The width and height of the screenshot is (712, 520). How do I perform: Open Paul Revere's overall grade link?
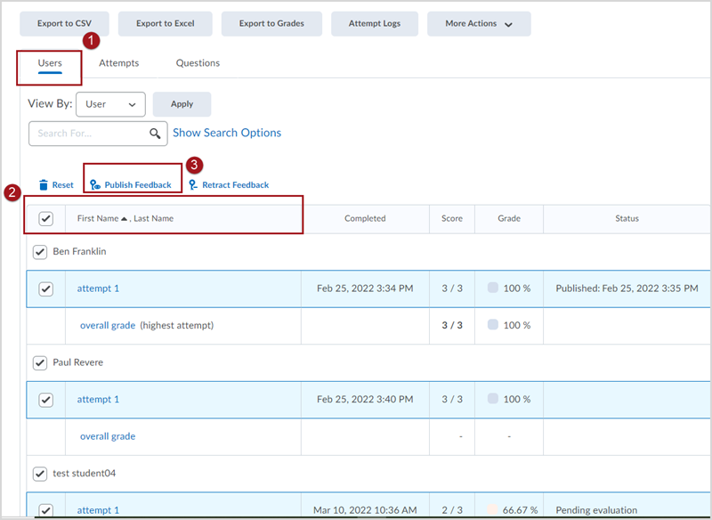[108, 436]
